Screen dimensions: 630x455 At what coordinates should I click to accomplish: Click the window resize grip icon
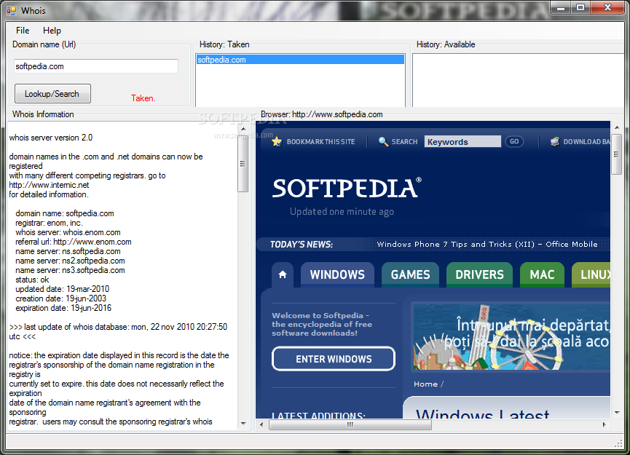tap(618, 443)
